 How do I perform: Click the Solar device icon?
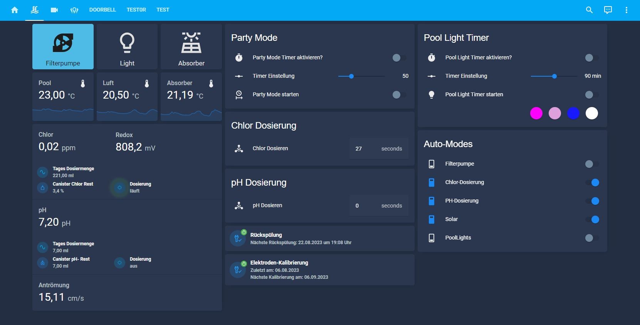tap(432, 219)
